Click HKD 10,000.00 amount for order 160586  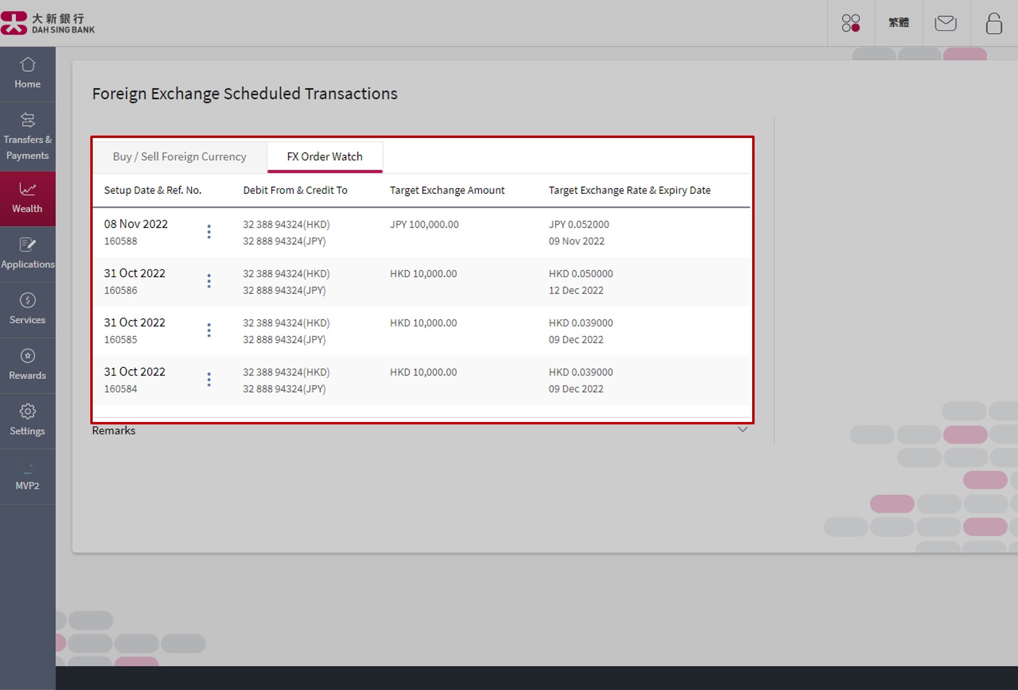coord(423,274)
